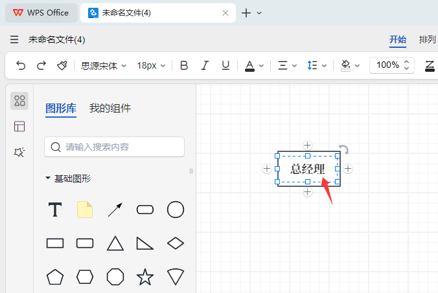Switch to the 我的组件 panel tab
Screen dimensions: 438x293
[110, 109]
